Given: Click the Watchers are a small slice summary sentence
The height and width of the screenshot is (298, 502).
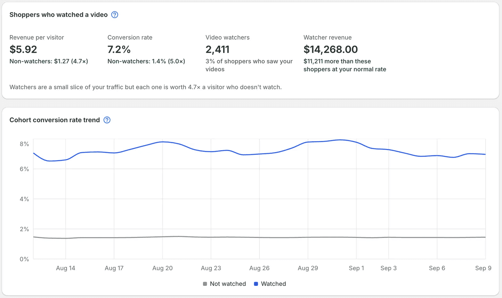Looking at the screenshot, I should (146, 87).
